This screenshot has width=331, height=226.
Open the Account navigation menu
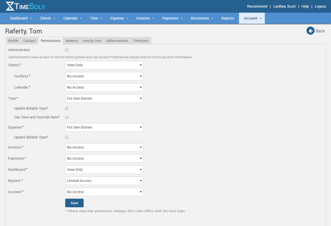[x=252, y=18]
